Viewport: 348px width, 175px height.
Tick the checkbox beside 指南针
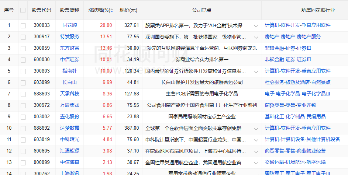[x=23, y=71]
